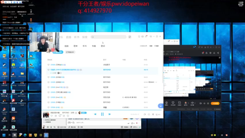Like the song by 杨忠琳

(x=48, y=87)
